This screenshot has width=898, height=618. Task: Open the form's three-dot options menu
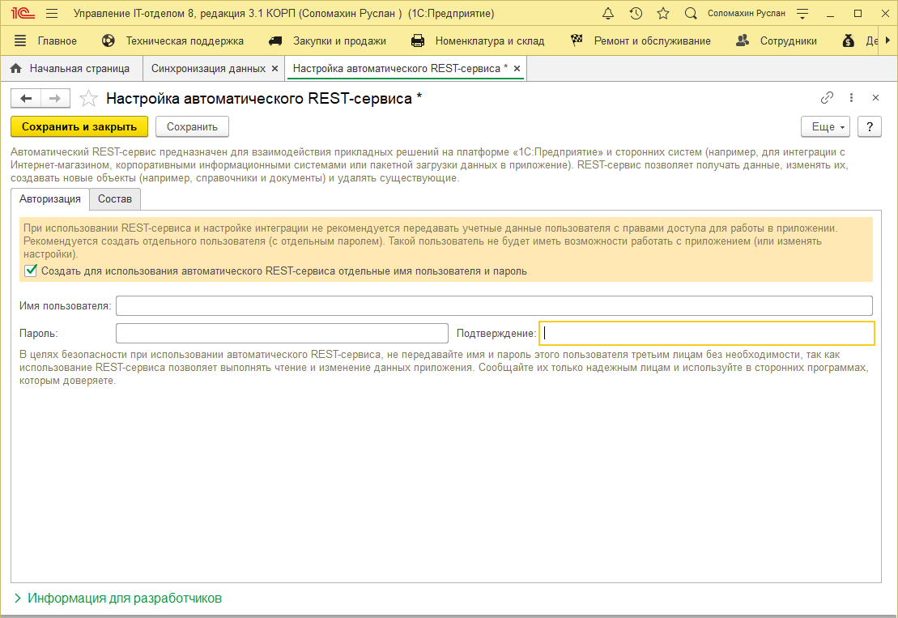tap(851, 98)
